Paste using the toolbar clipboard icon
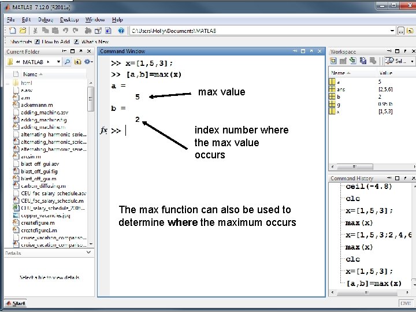Viewport: 416px width, 312px height. 55,31
